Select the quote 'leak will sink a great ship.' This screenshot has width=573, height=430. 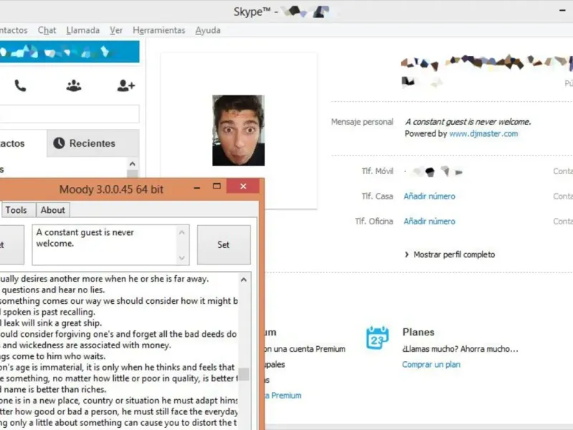coord(51,323)
